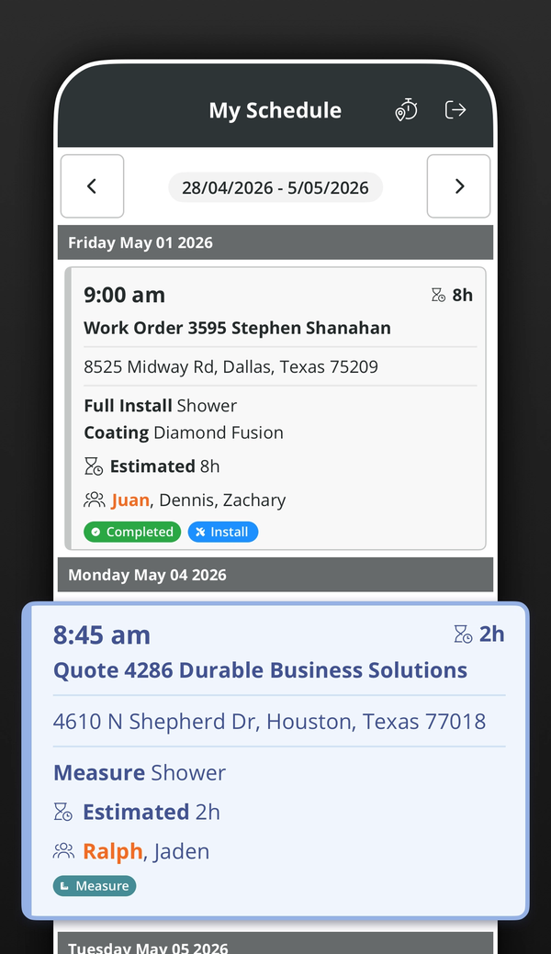The width and height of the screenshot is (551, 954).
Task: Select the Tuesday May 05 2026 header
Action: (x=275, y=942)
